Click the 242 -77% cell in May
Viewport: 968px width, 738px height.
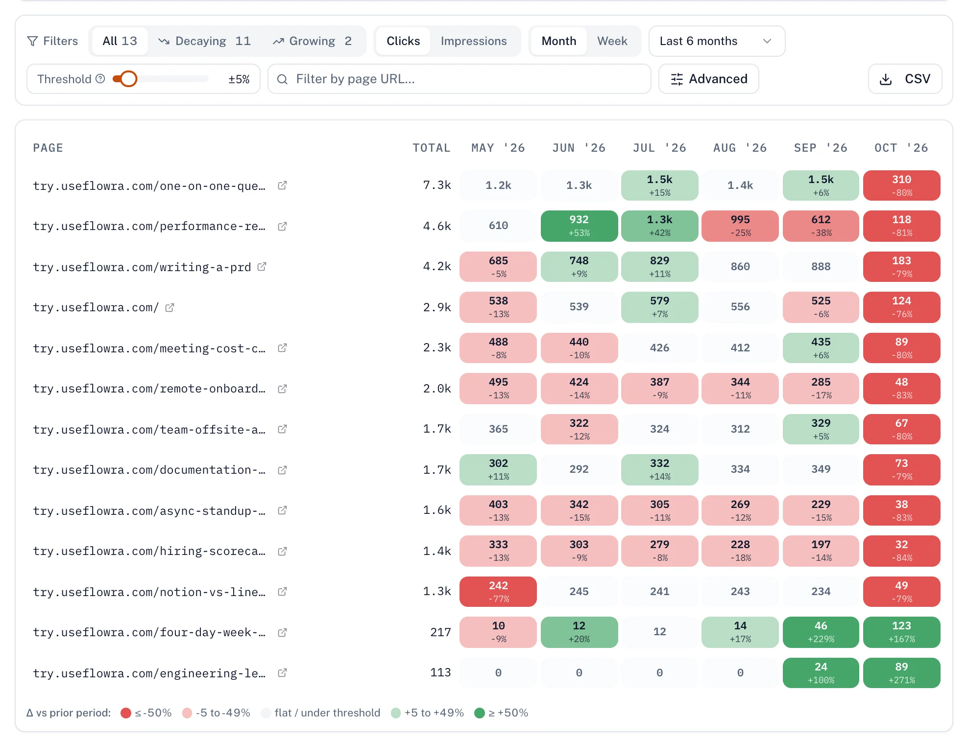point(498,592)
